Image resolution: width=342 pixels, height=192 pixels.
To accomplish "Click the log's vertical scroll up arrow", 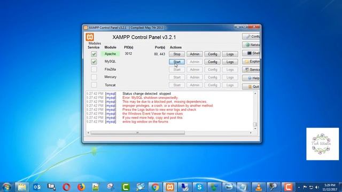I will pos(255,93).
